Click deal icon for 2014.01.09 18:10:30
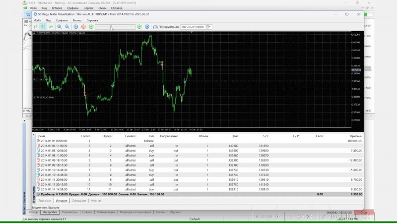 click(38, 160)
